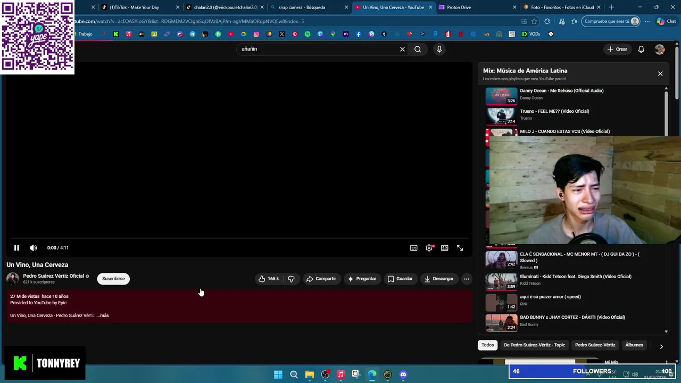Click the Preguntar button
681x383 pixels.
click(362, 279)
